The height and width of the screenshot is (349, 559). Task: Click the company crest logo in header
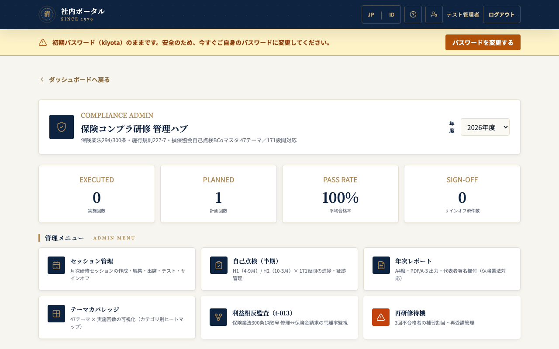coord(47,14)
